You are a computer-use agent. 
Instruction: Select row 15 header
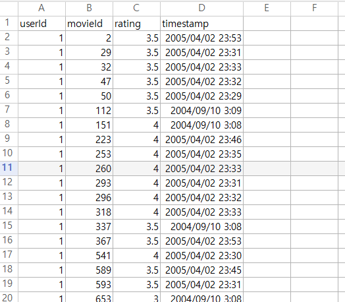9,226
